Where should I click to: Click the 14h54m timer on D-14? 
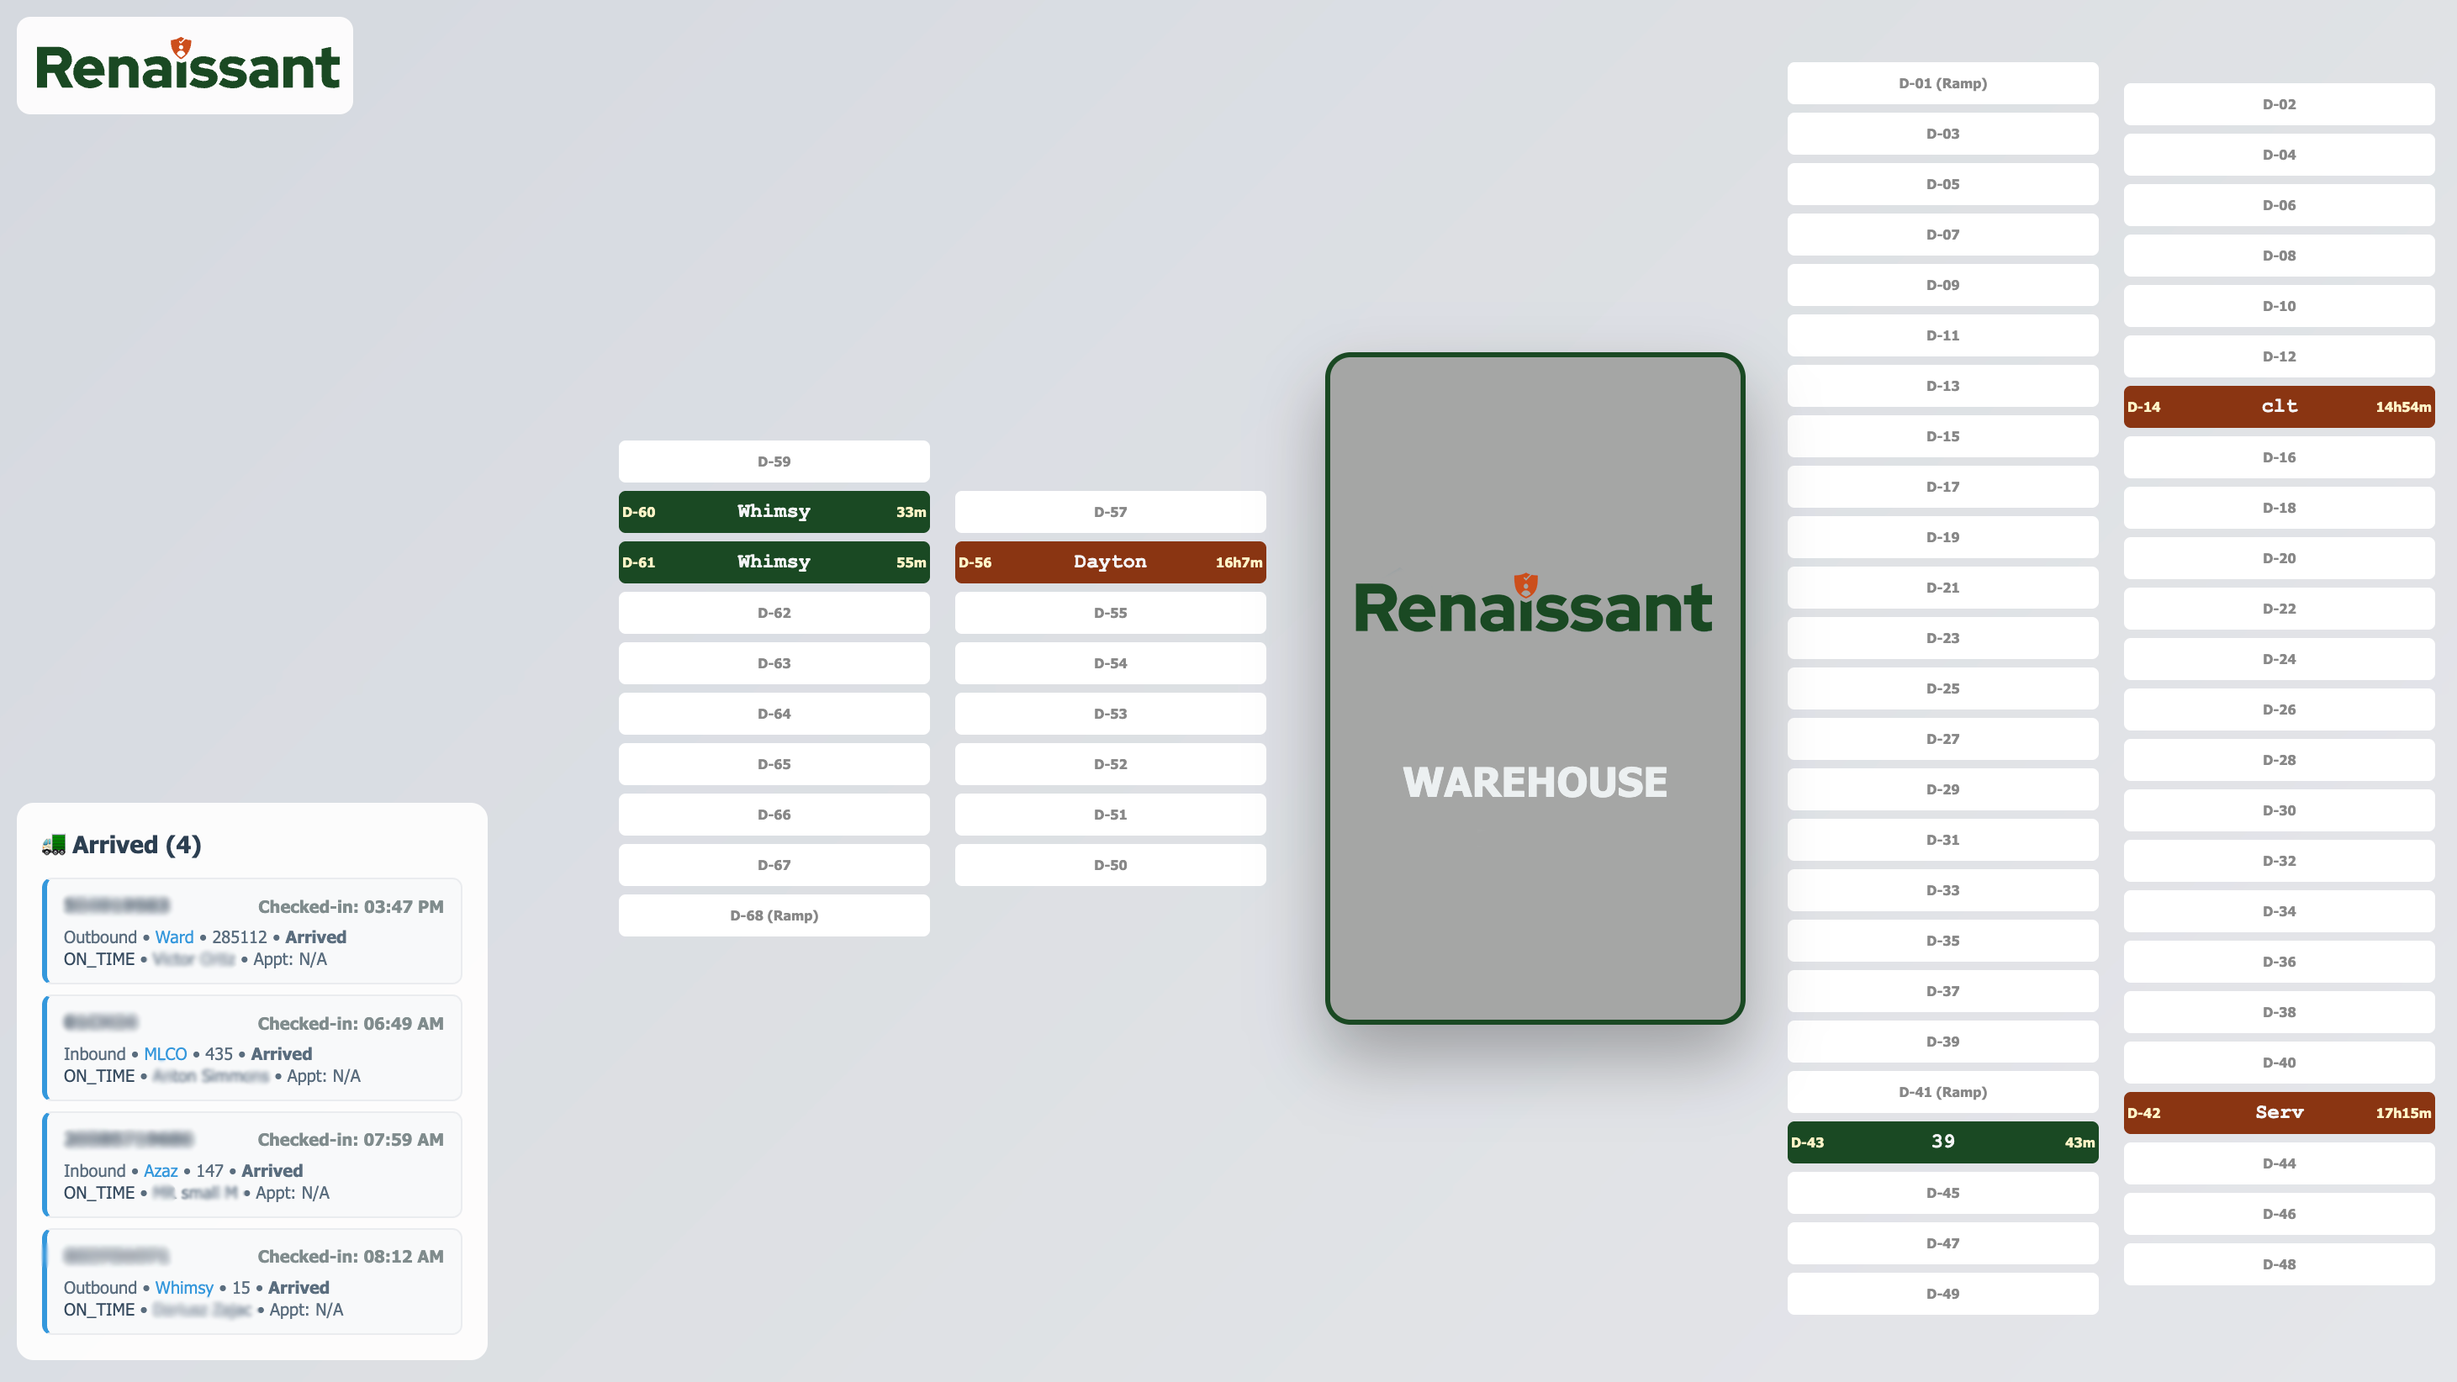2402,407
